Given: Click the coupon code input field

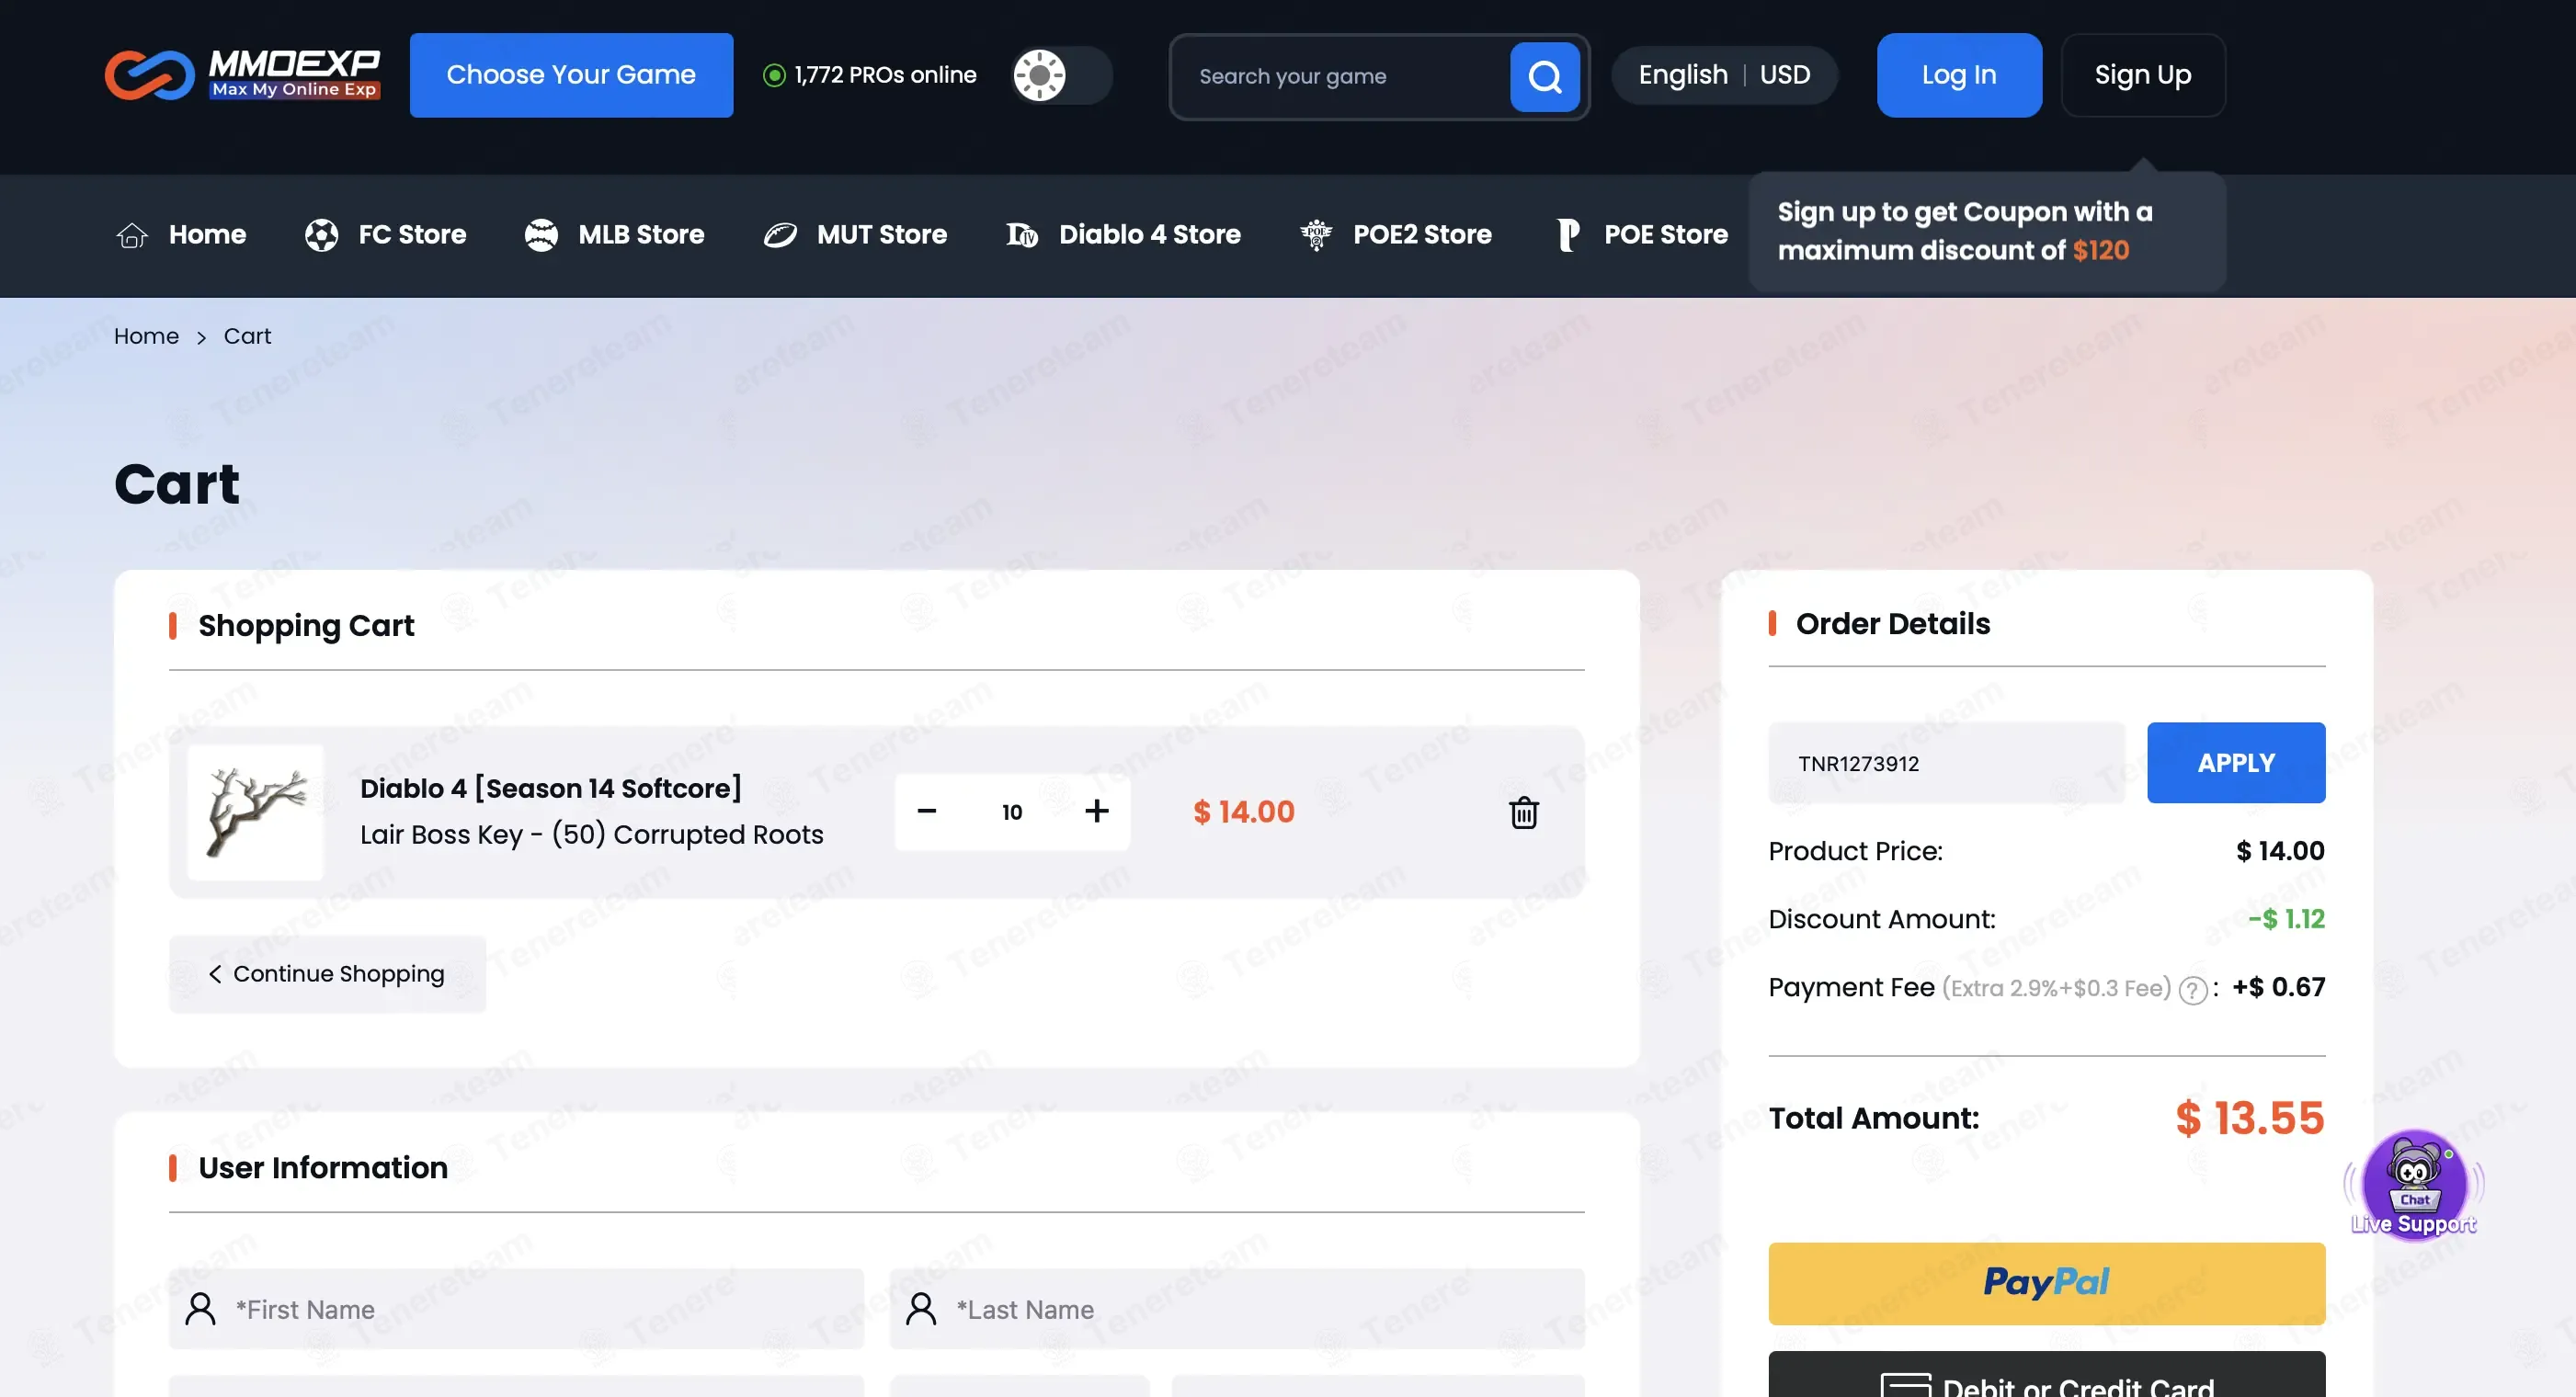Looking at the screenshot, I should [1946, 763].
